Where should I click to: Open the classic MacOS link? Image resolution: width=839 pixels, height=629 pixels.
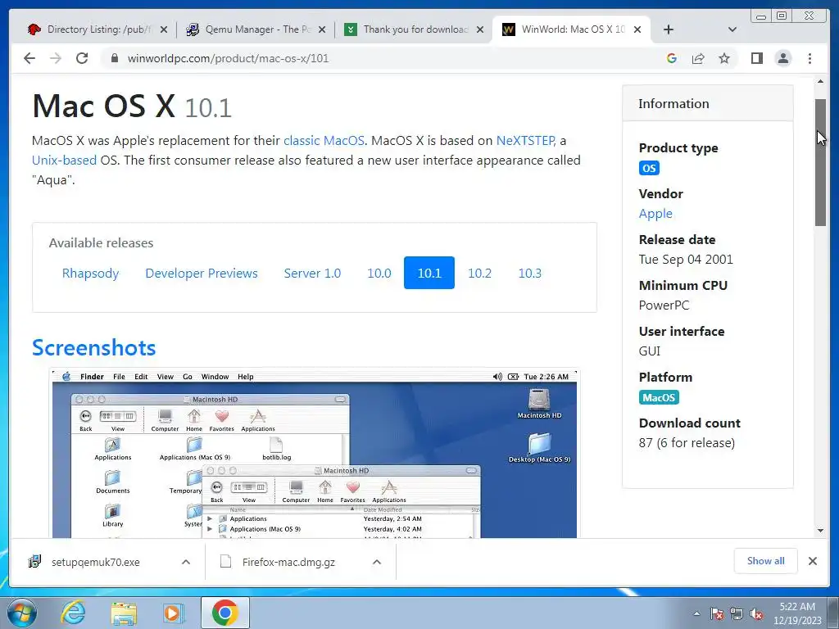pos(324,141)
